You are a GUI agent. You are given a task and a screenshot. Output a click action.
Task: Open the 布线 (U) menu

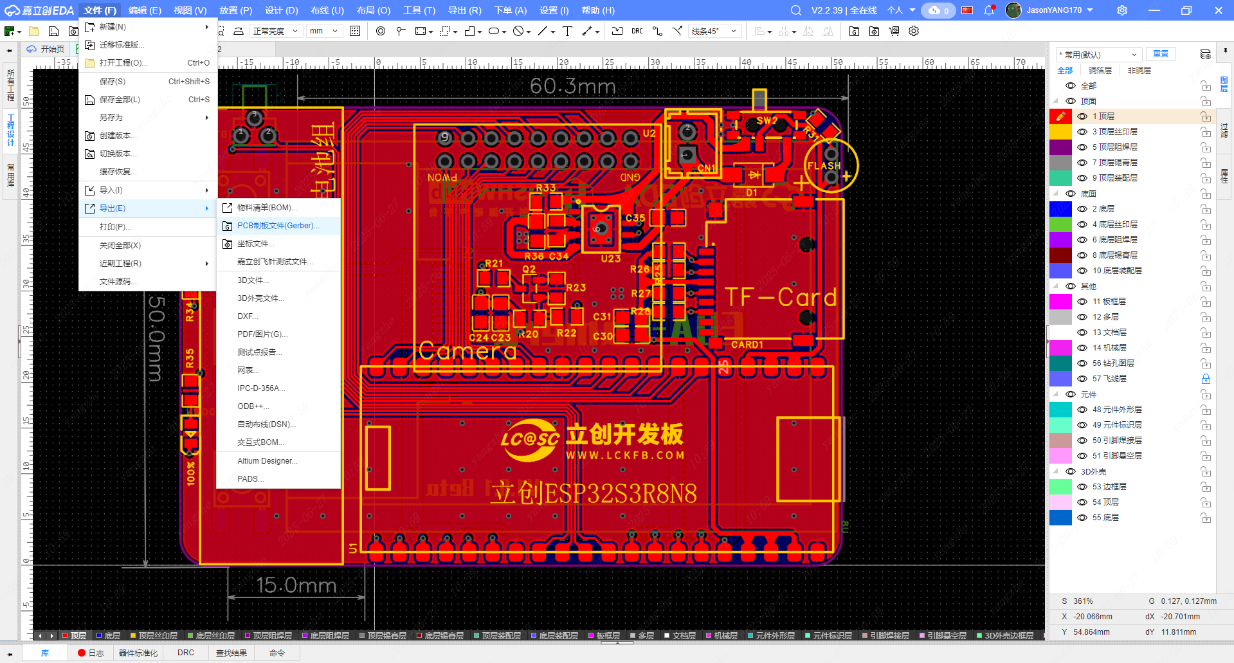click(327, 10)
